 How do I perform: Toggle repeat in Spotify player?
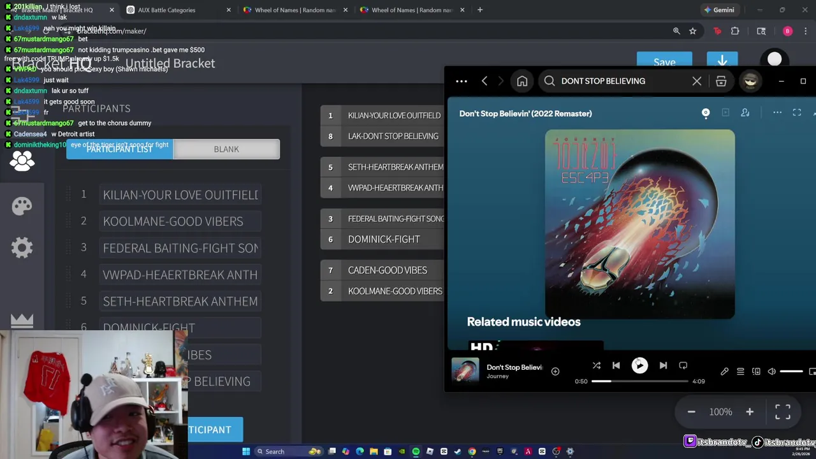683,365
